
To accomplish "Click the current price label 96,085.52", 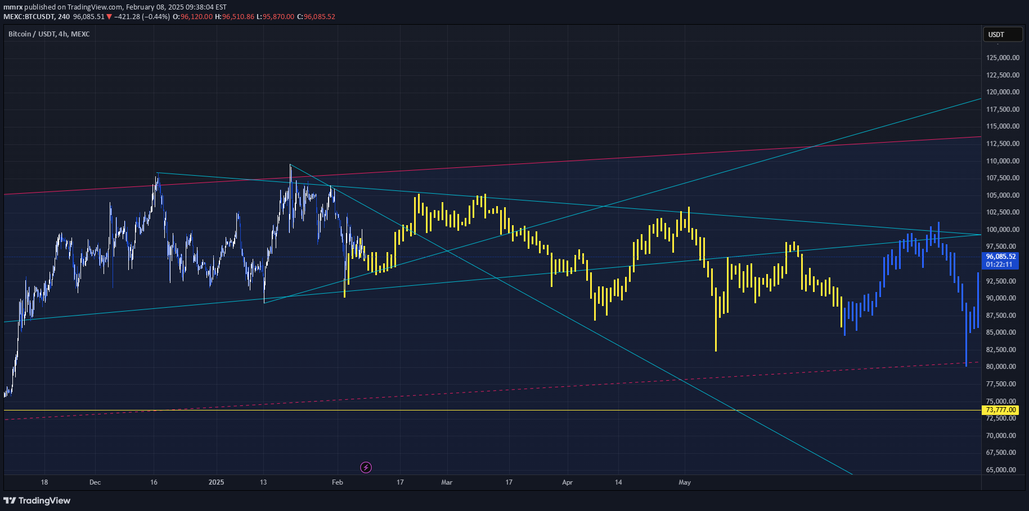I will [1001, 256].
